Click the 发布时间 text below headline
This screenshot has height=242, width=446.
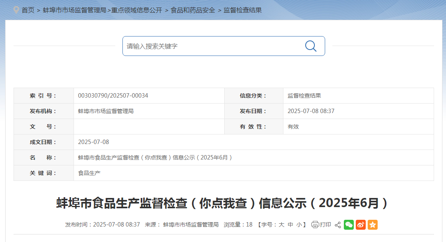103,225
